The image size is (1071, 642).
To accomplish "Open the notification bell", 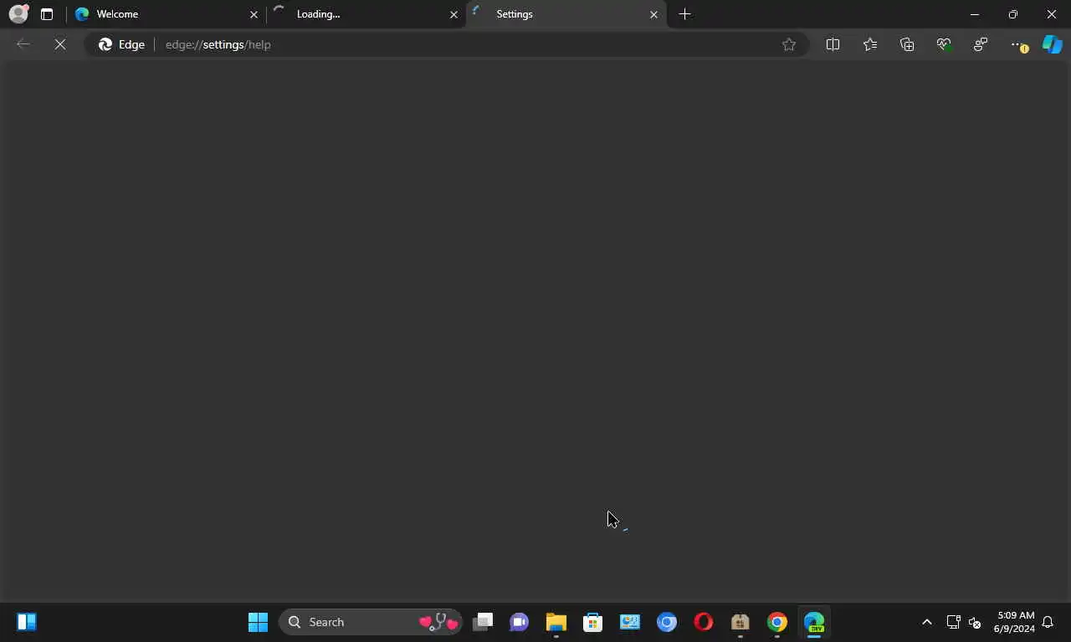I will coord(1048,622).
